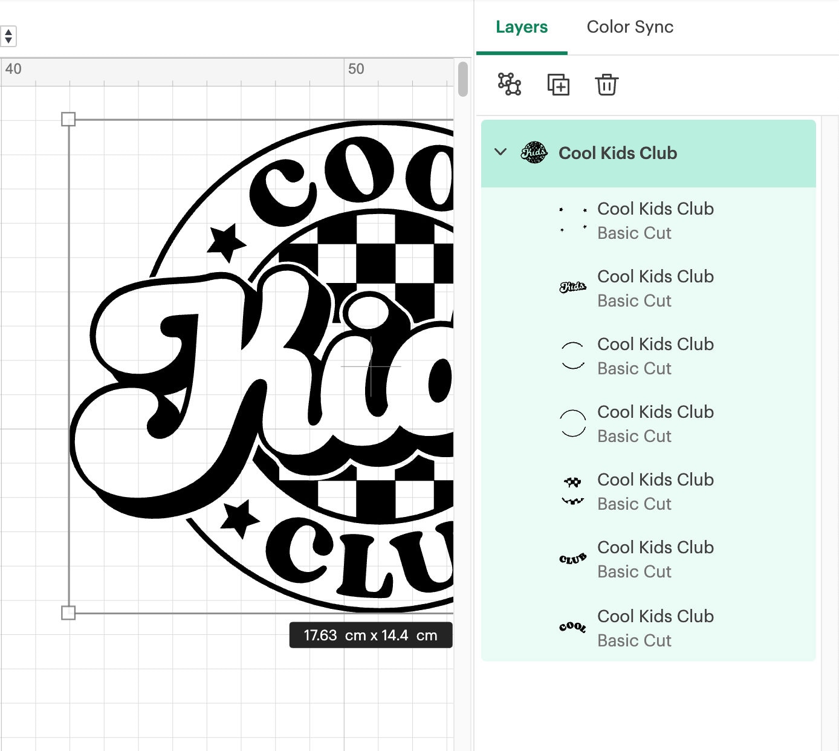Select the Layers tab
This screenshot has width=839, height=751.
521,27
